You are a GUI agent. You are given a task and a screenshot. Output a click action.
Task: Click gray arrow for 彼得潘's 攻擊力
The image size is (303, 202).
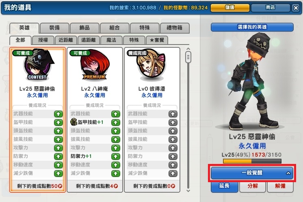pos(173,148)
